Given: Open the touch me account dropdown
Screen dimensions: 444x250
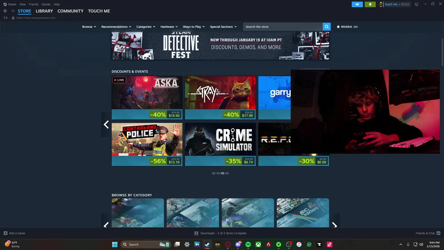Looking at the screenshot, I should (x=397, y=4).
